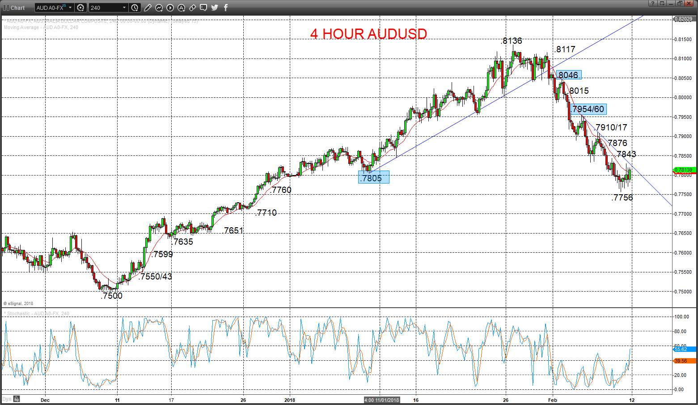Click the .7910/17 annotation

coord(611,127)
